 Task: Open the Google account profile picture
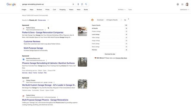point(187,4)
